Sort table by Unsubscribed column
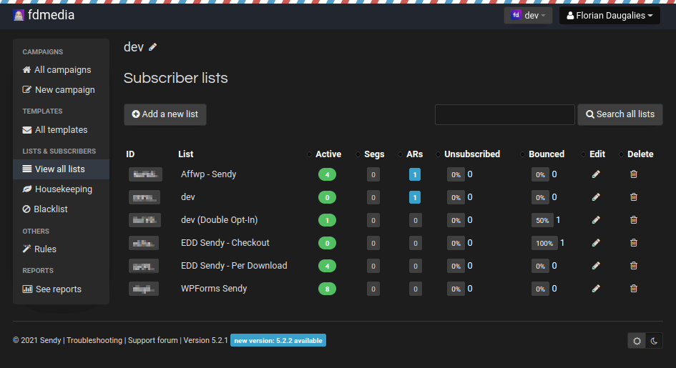 472,154
